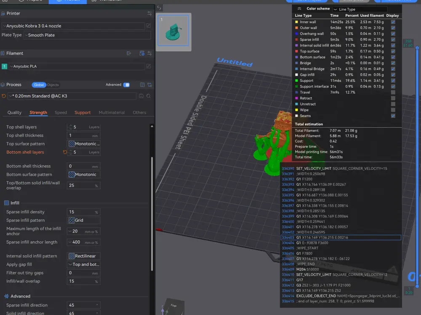Viewport: 421px width, 315px height.
Task: Switch to the Speed tab
Action: pyautogui.click(x=61, y=113)
